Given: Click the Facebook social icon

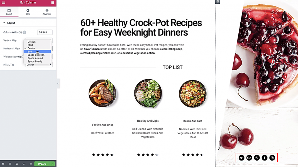Looking at the screenshot, I should pos(265,158).
